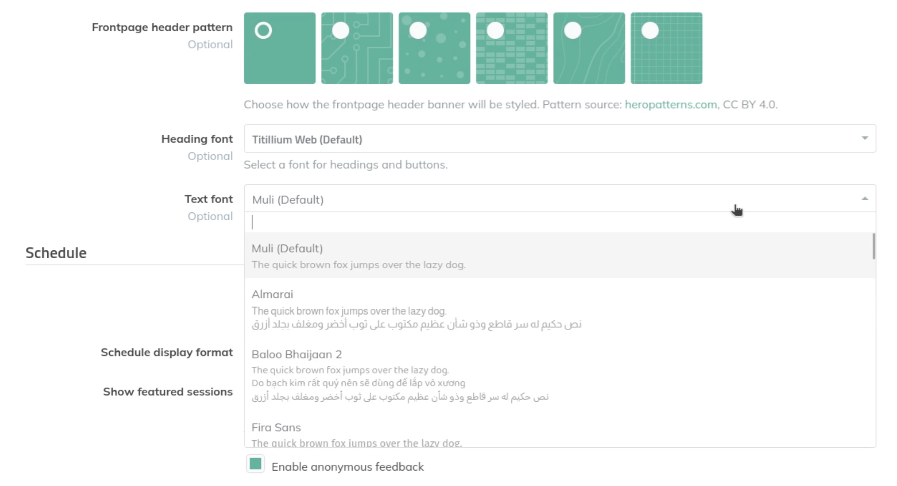Select Baloo Bhaijaan 2 font option

pos(558,375)
